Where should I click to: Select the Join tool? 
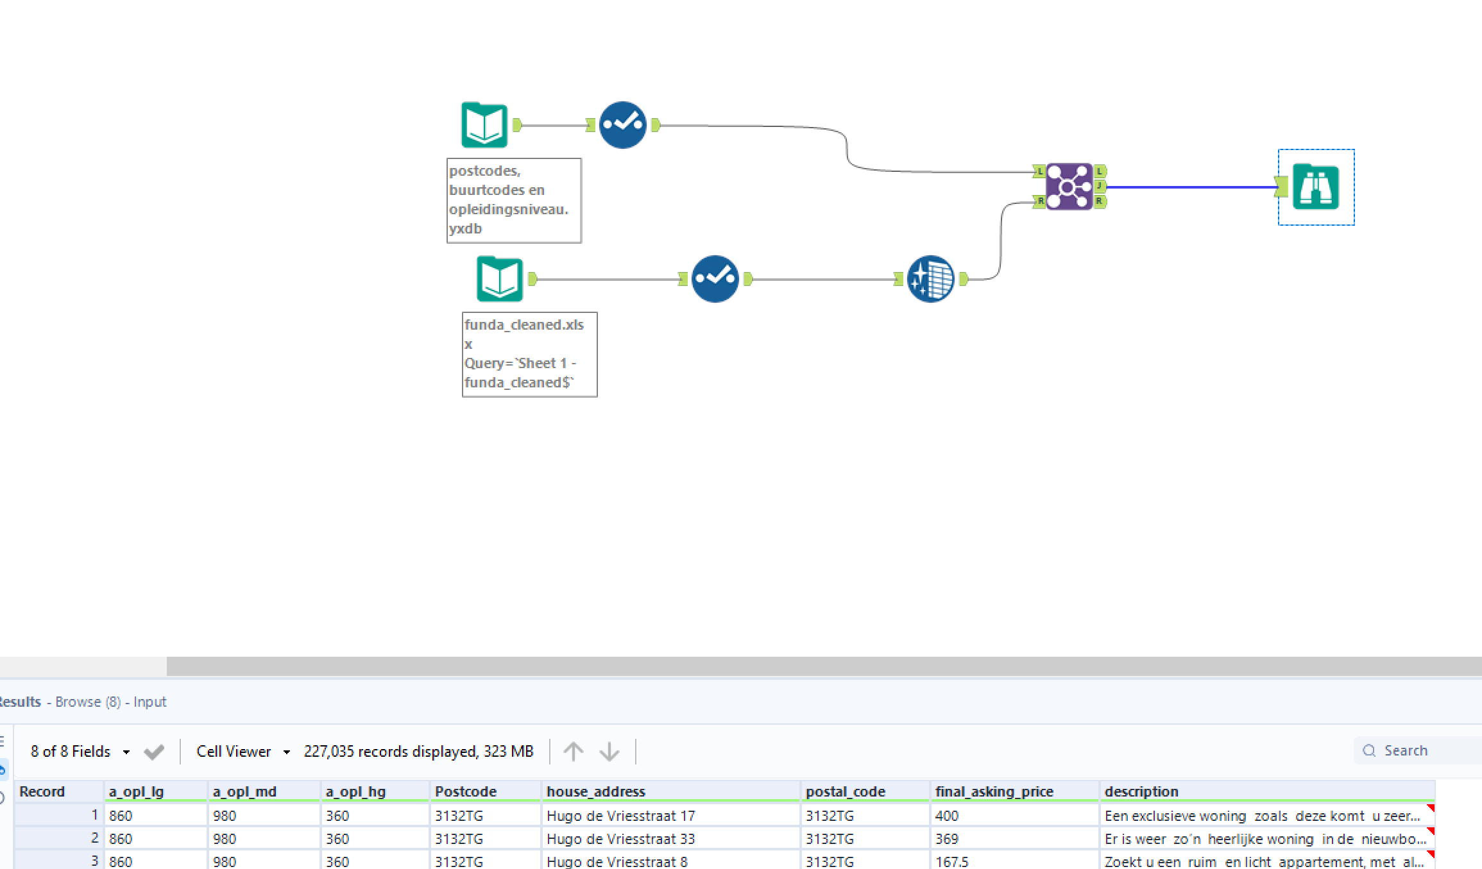pyautogui.click(x=1069, y=187)
